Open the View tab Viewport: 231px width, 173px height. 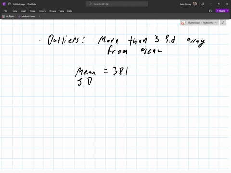62,11
